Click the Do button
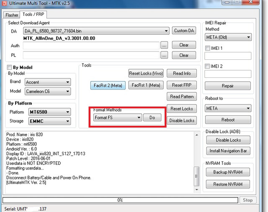 [152, 117]
